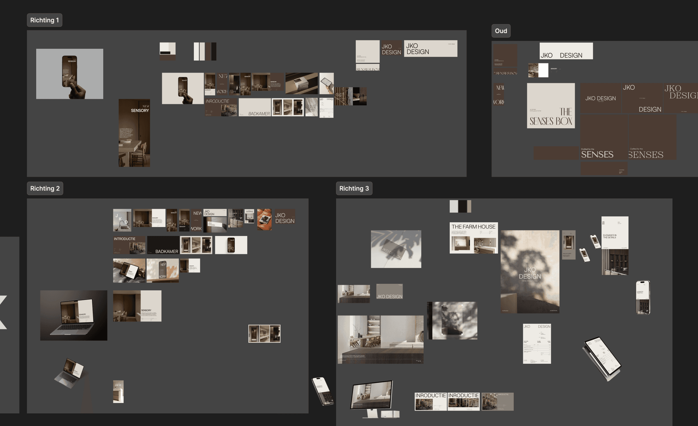Select the large JKO DESIGN shadow poster
Viewport: 698px width, 426px height.
click(529, 272)
